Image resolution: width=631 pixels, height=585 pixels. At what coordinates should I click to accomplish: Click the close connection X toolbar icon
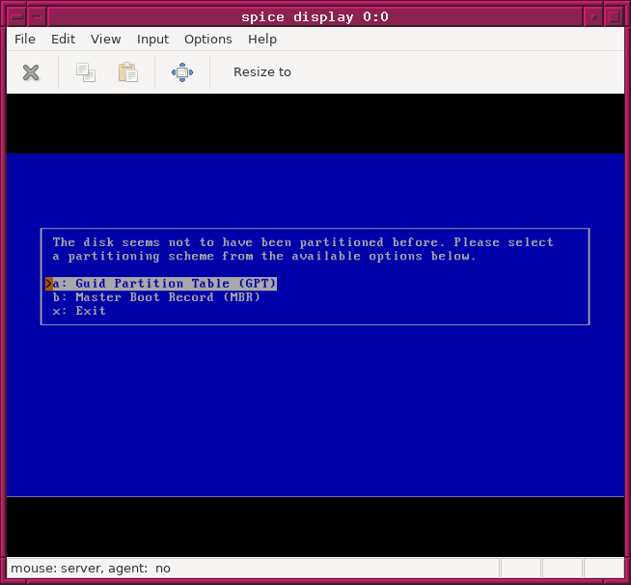pos(31,72)
